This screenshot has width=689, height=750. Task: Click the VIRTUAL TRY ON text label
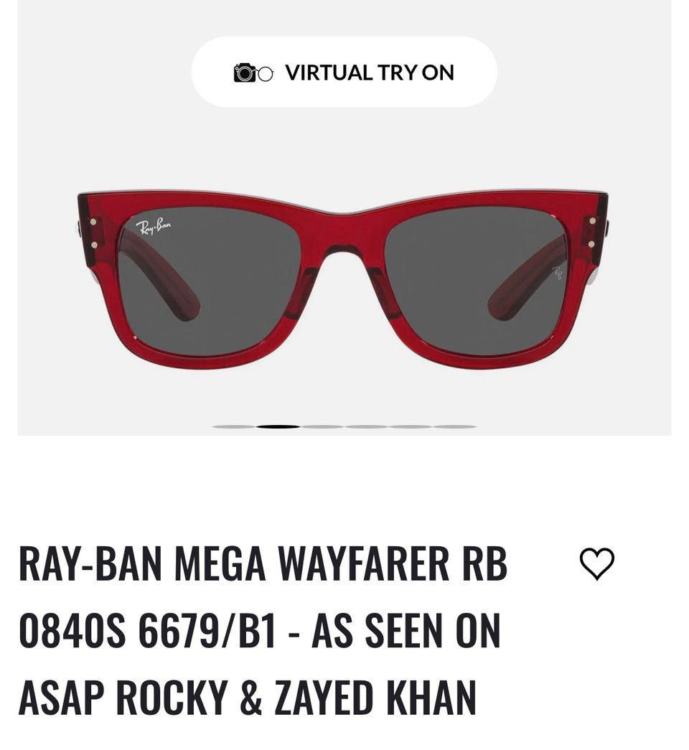[x=370, y=72]
